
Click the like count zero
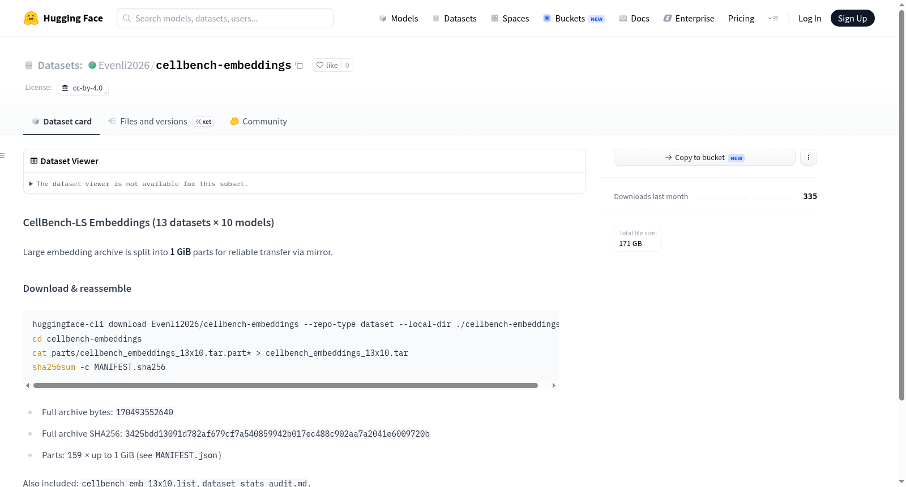click(347, 65)
